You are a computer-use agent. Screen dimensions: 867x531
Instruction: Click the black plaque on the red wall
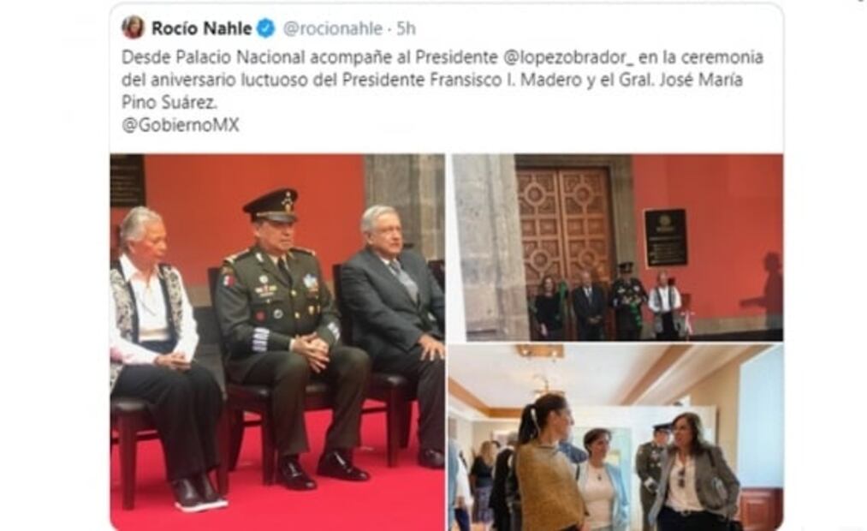click(x=665, y=238)
